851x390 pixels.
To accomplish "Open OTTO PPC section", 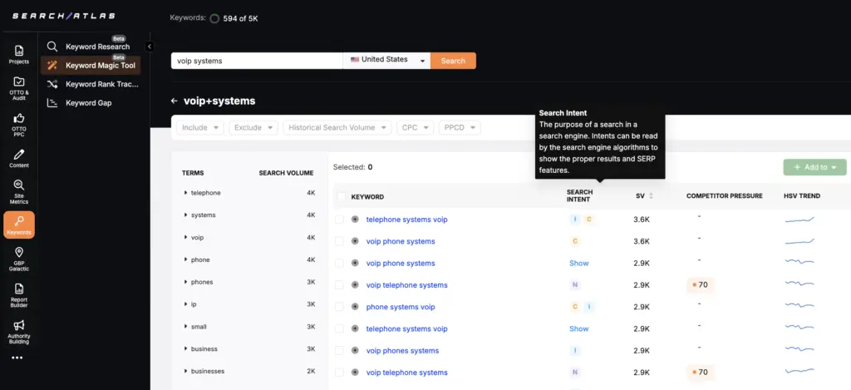I will click(18, 125).
